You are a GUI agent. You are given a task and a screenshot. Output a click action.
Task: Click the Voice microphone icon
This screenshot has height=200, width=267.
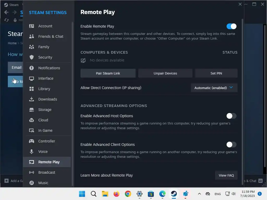coord(32,152)
